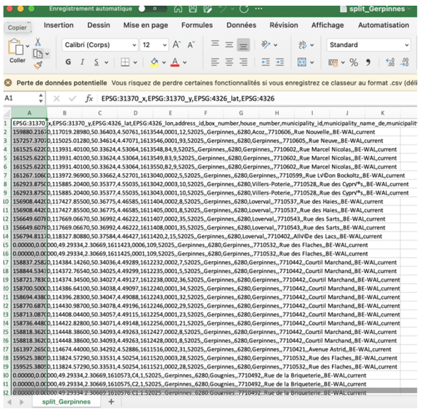Image resolution: width=424 pixels, height=415 pixels.
Task: Increase decimal places icon
Action: [390, 62]
